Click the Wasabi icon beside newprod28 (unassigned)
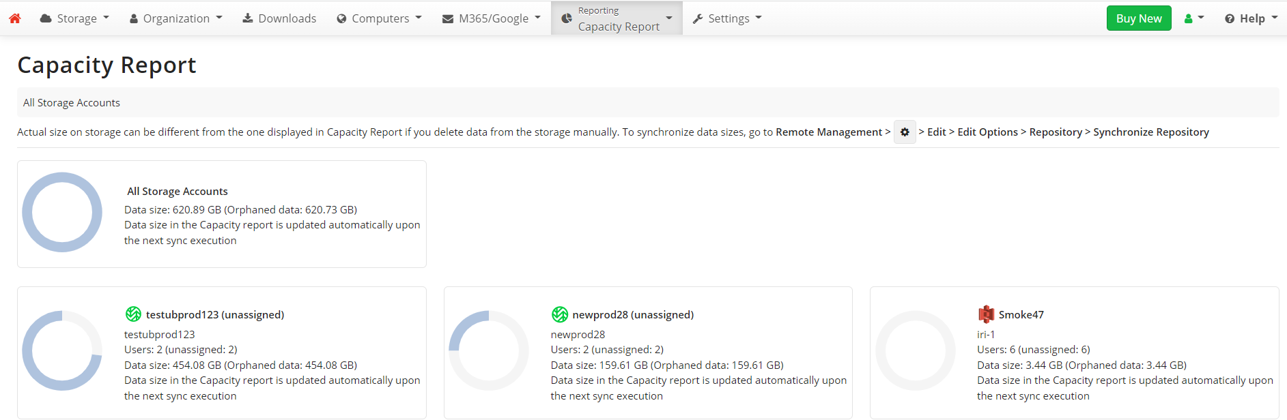This screenshot has width=1287, height=420. tap(560, 314)
